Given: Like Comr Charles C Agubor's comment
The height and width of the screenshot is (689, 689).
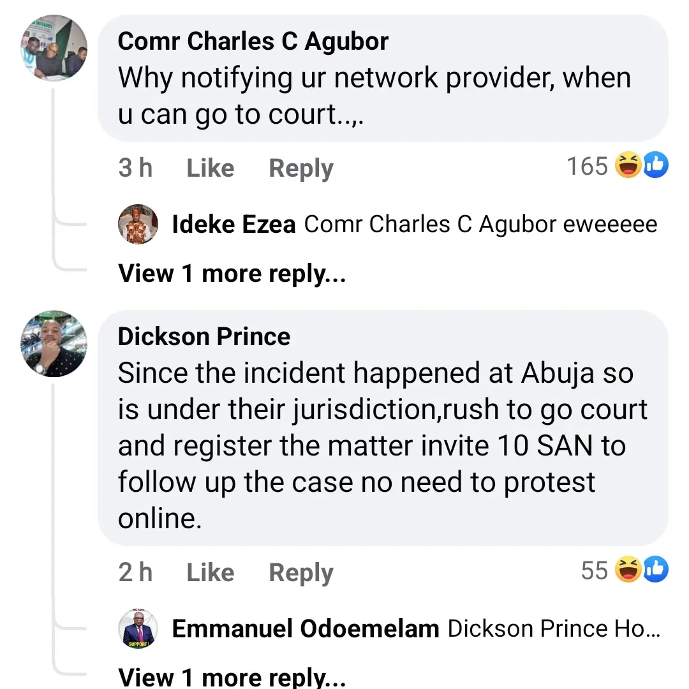Looking at the screenshot, I should pyautogui.click(x=210, y=168).
